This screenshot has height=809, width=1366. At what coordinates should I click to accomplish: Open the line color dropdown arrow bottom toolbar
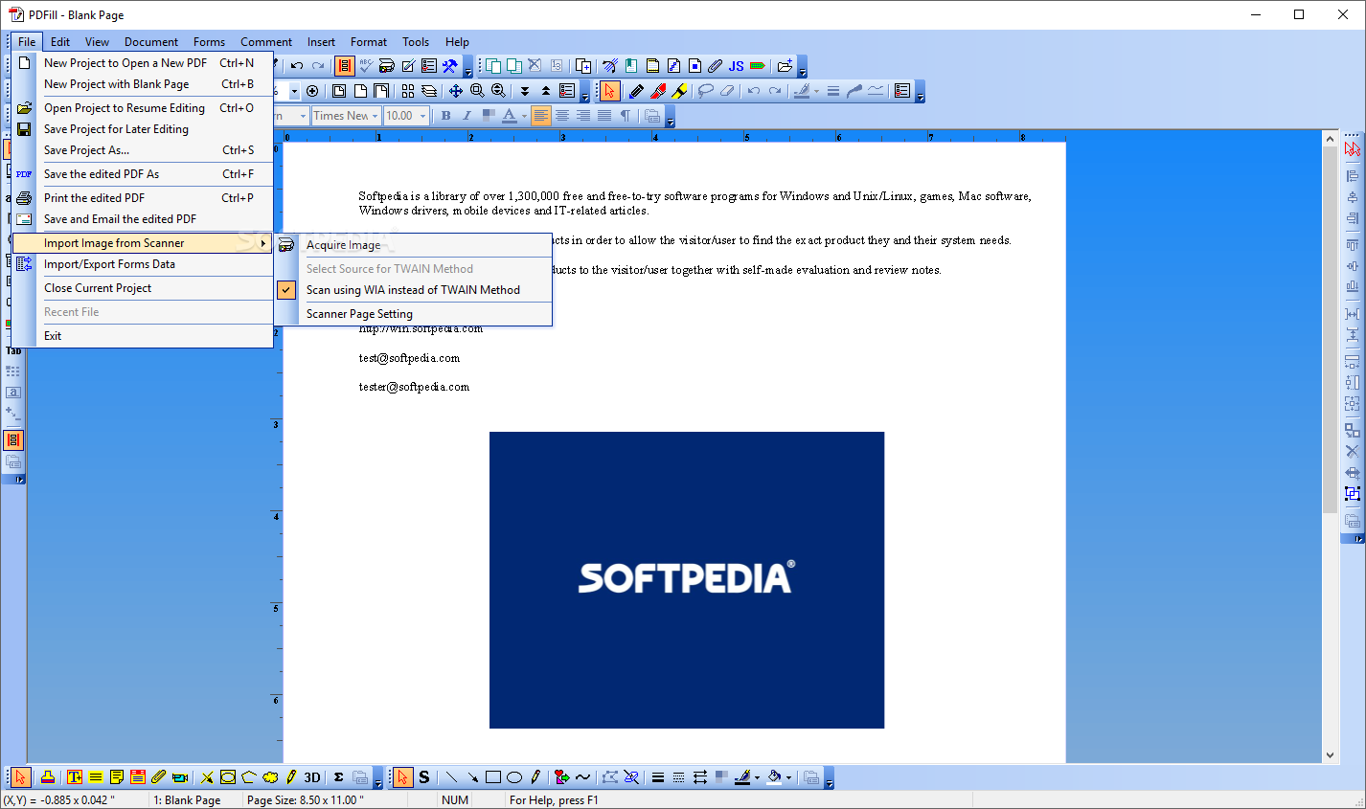tap(757, 777)
